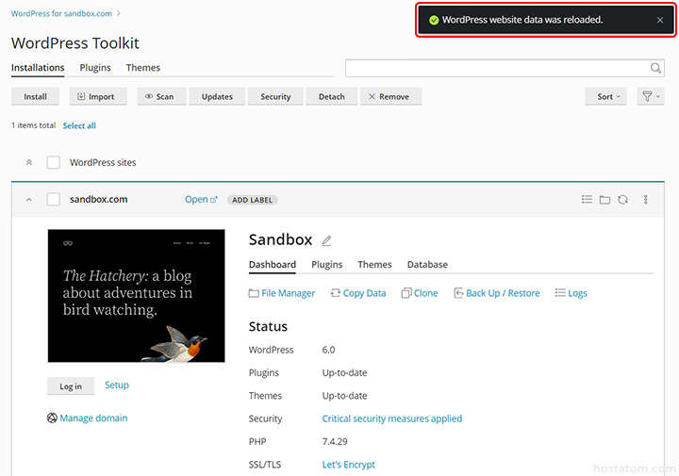Open the Database tab

click(427, 265)
